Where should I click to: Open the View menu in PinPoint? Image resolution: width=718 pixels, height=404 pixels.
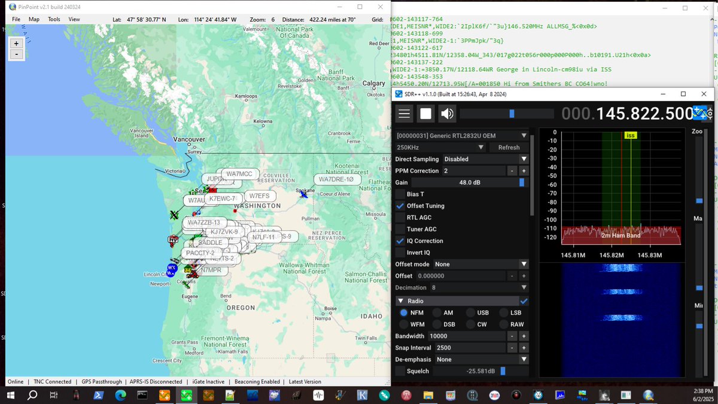(x=74, y=19)
